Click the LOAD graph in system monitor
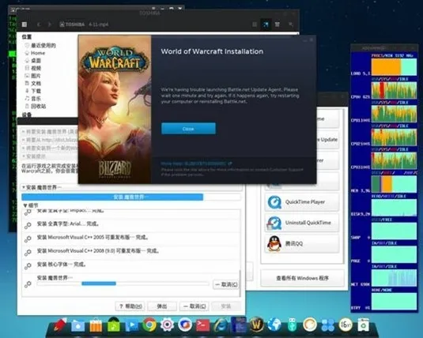Image resolution: width=423 pixels, height=338 pixels. (x=394, y=66)
